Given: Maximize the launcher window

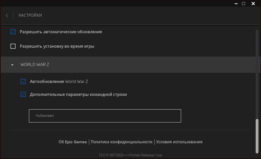Looking at the screenshot, I should pos(243,4).
